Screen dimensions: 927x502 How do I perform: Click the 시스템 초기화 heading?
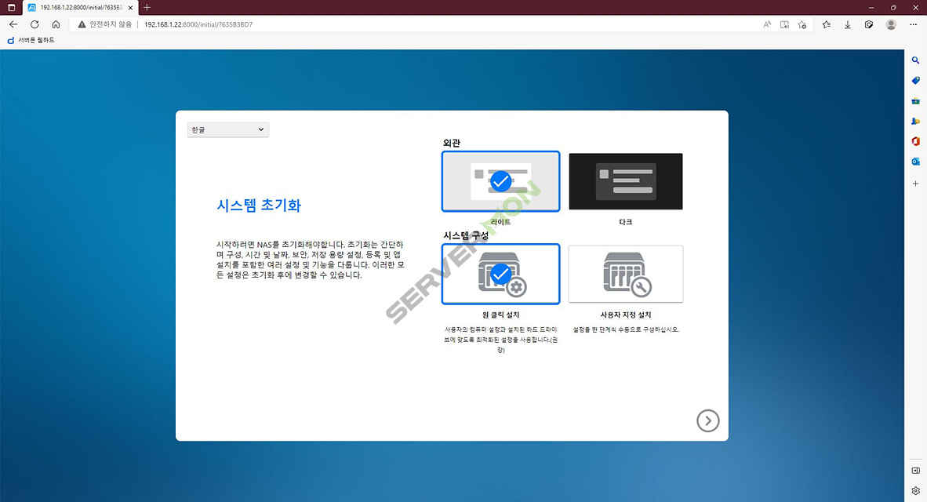click(259, 206)
